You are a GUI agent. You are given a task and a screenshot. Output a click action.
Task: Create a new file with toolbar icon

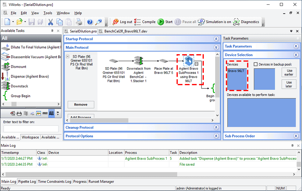click(x=7, y=22)
